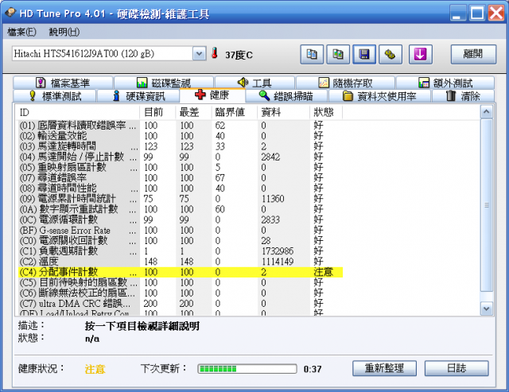Image resolution: width=509 pixels, height=392 pixels.
Task: Select the (08) 尋道時間性能 row
Action: click(181, 188)
